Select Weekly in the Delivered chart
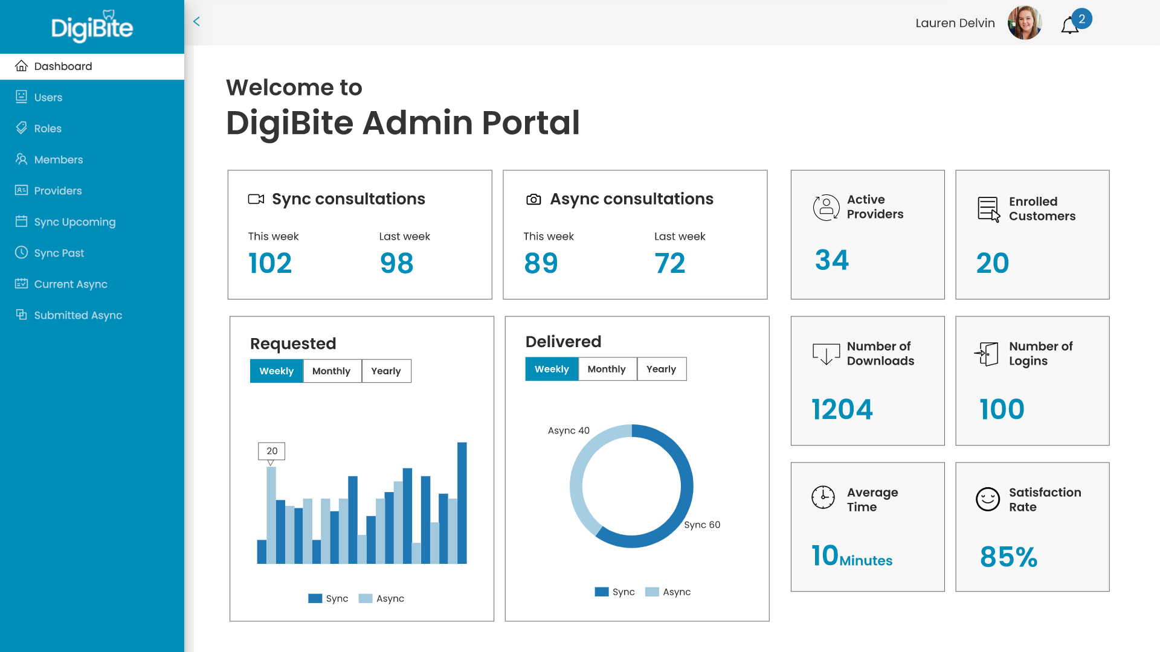The image size is (1160, 652). click(x=552, y=369)
